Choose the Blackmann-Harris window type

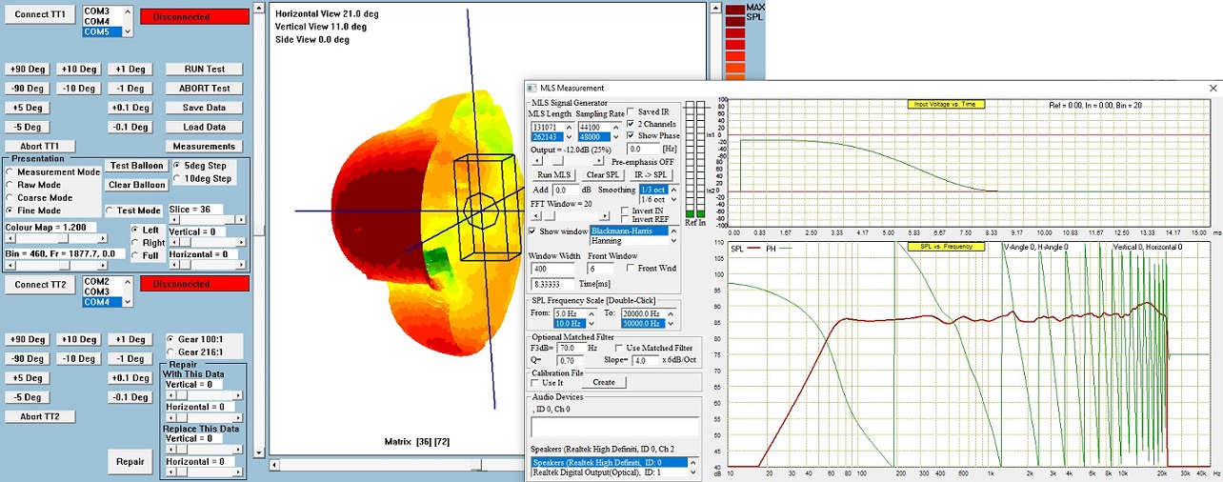click(x=629, y=231)
